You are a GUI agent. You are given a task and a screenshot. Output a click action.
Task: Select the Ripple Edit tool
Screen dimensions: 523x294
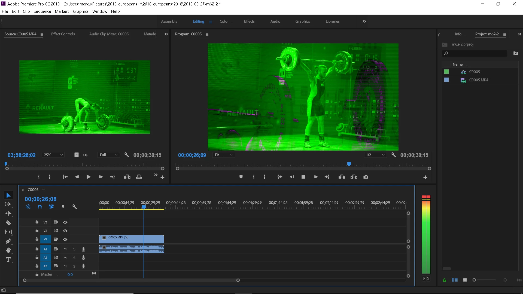pos(8,213)
